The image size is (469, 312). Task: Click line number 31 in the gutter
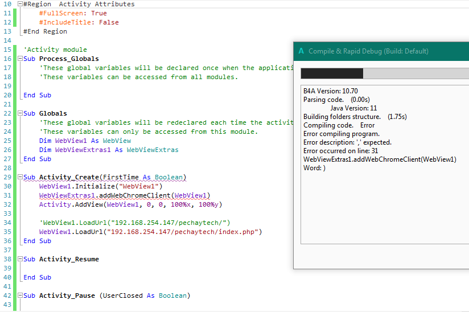click(7, 196)
